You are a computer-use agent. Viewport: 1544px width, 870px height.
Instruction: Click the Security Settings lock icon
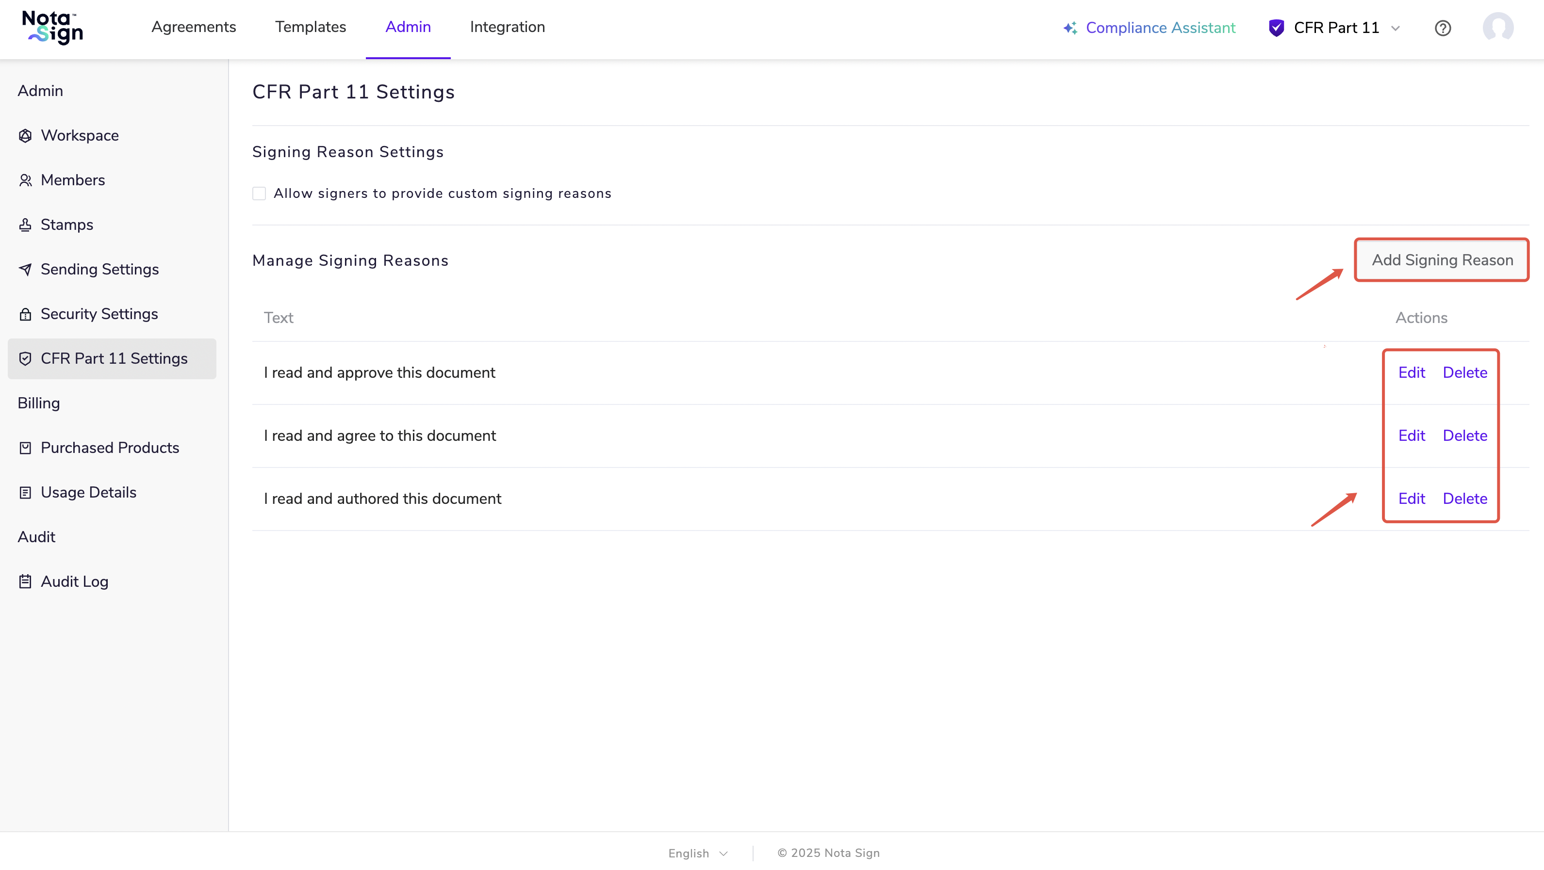(x=25, y=315)
